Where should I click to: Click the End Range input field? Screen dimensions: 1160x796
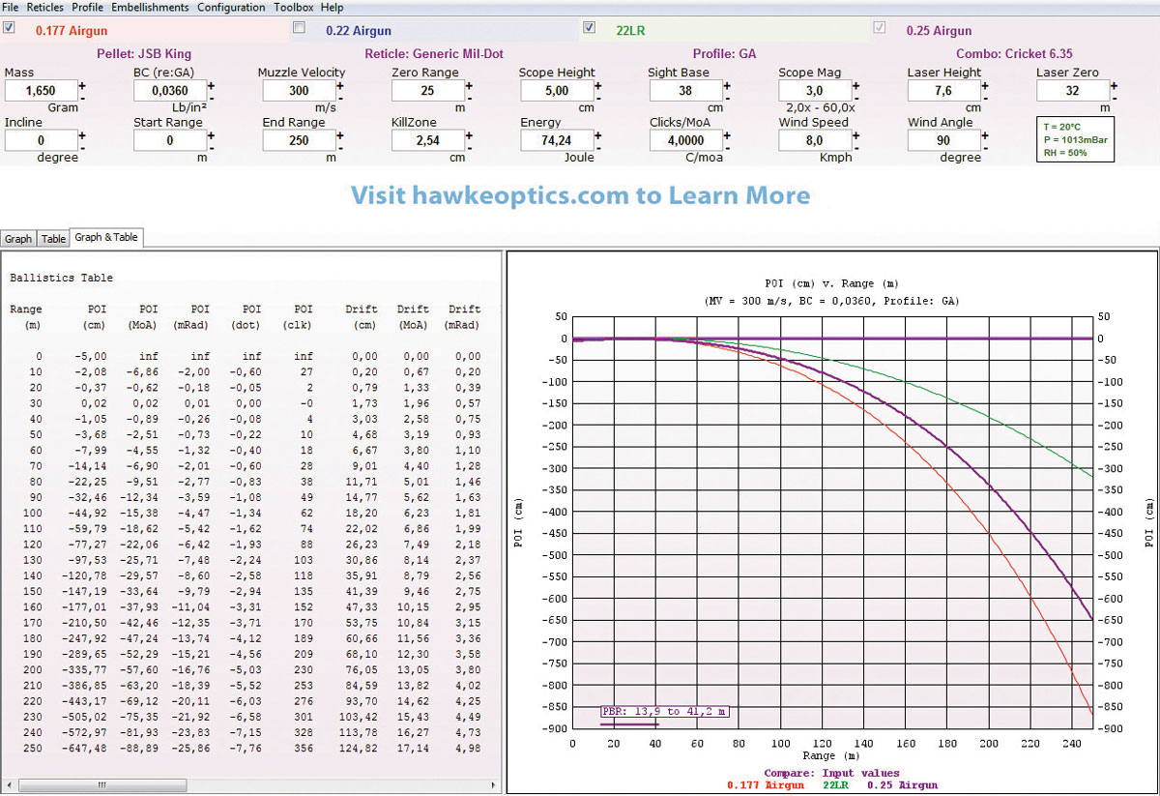pyautogui.click(x=299, y=141)
